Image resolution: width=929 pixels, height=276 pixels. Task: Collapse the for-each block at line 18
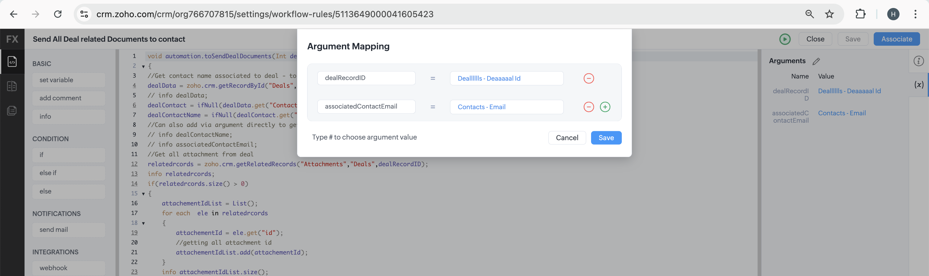143,224
